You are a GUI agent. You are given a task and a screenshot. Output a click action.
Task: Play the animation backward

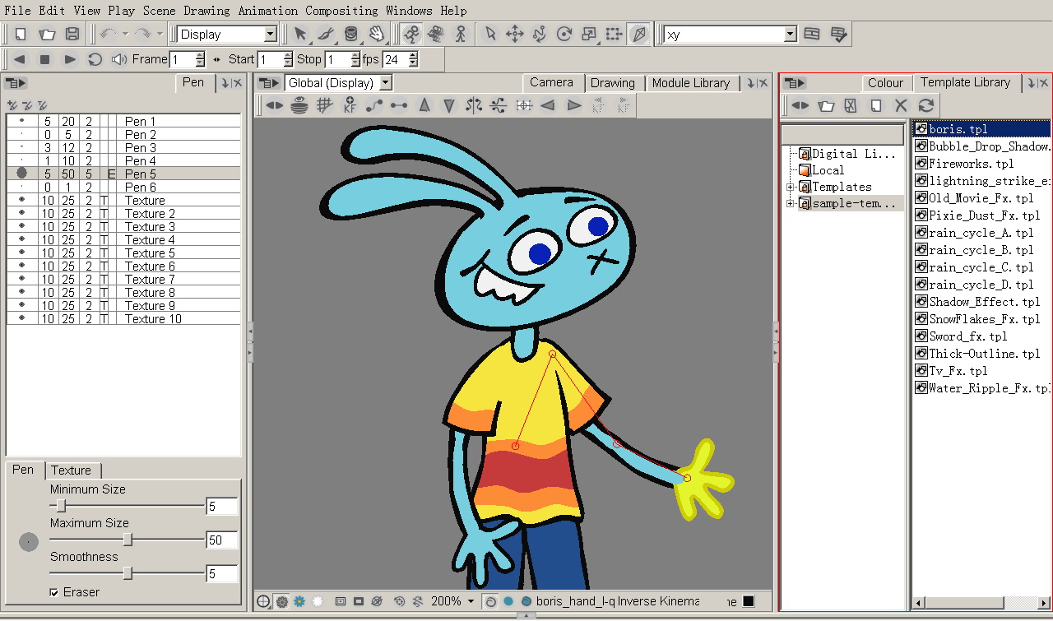coord(20,59)
